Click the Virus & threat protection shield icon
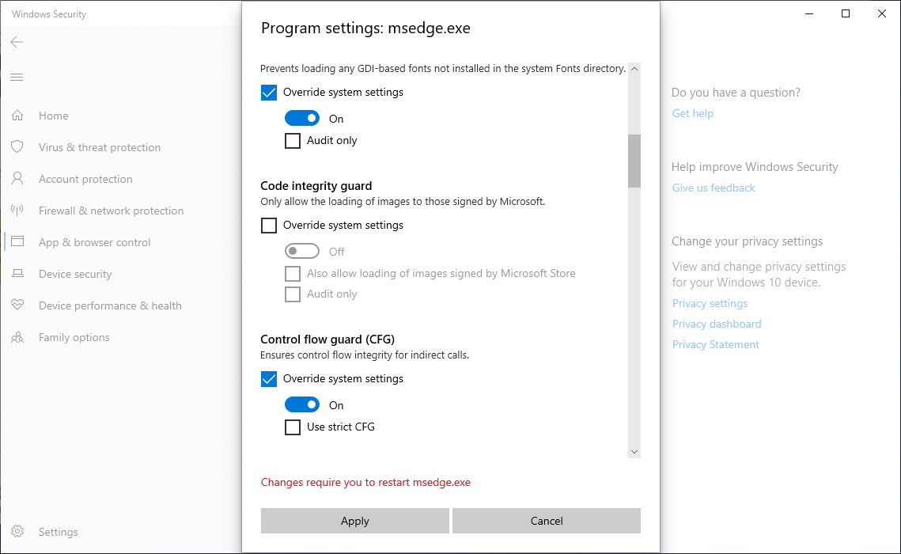 pyautogui.click(x=17, y=147)
